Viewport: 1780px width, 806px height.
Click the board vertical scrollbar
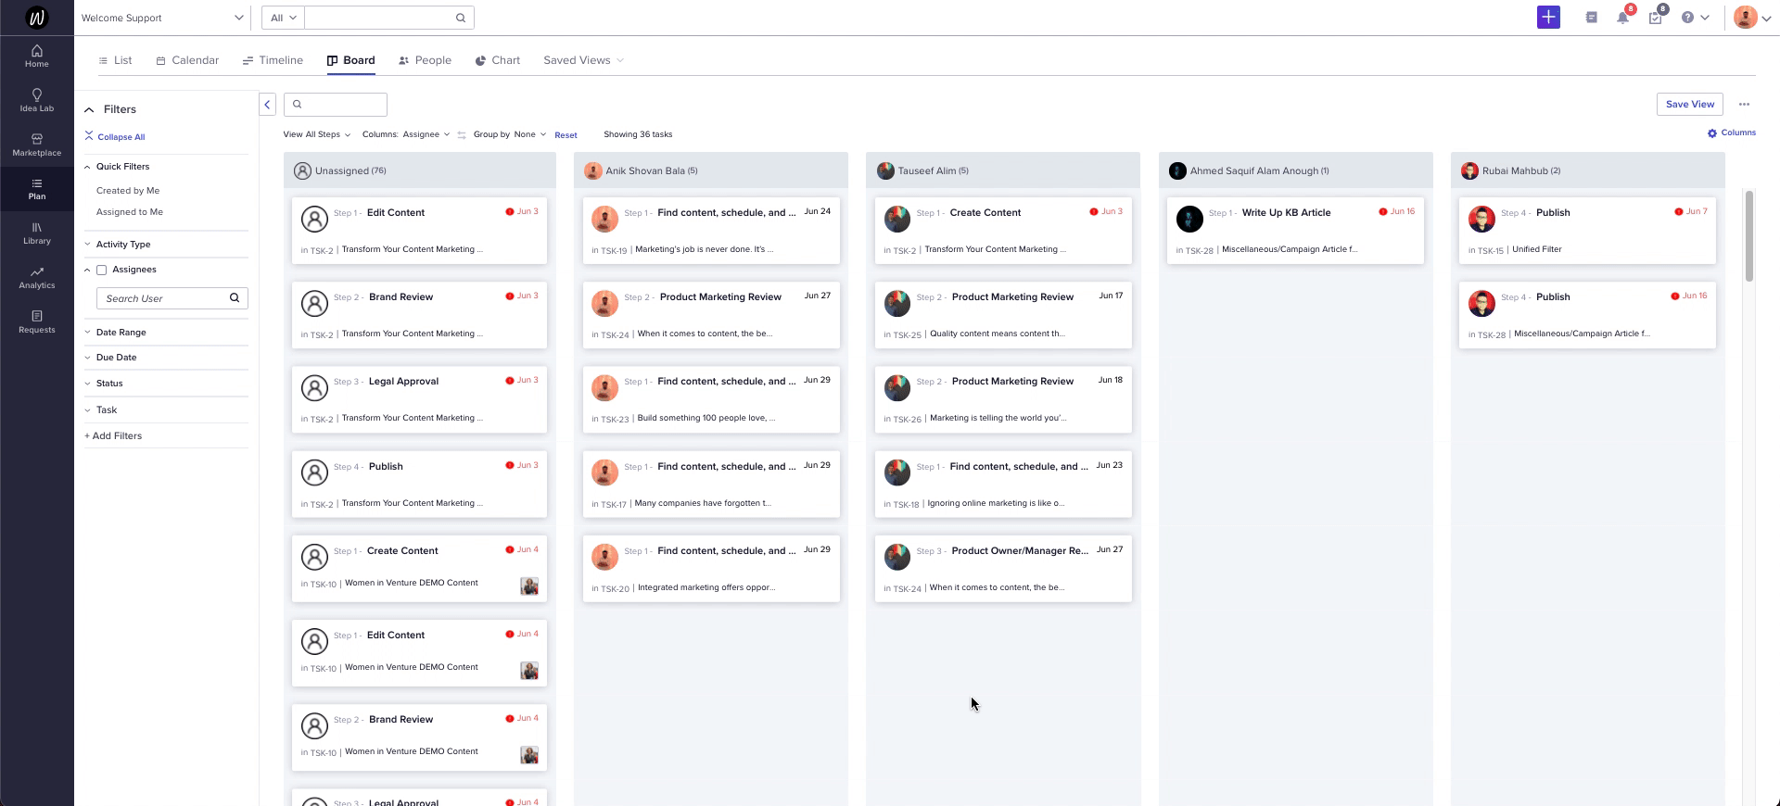point(1749,236)
